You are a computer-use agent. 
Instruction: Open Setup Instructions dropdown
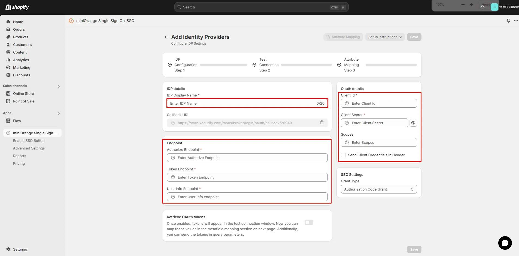[x=385, y=37]
